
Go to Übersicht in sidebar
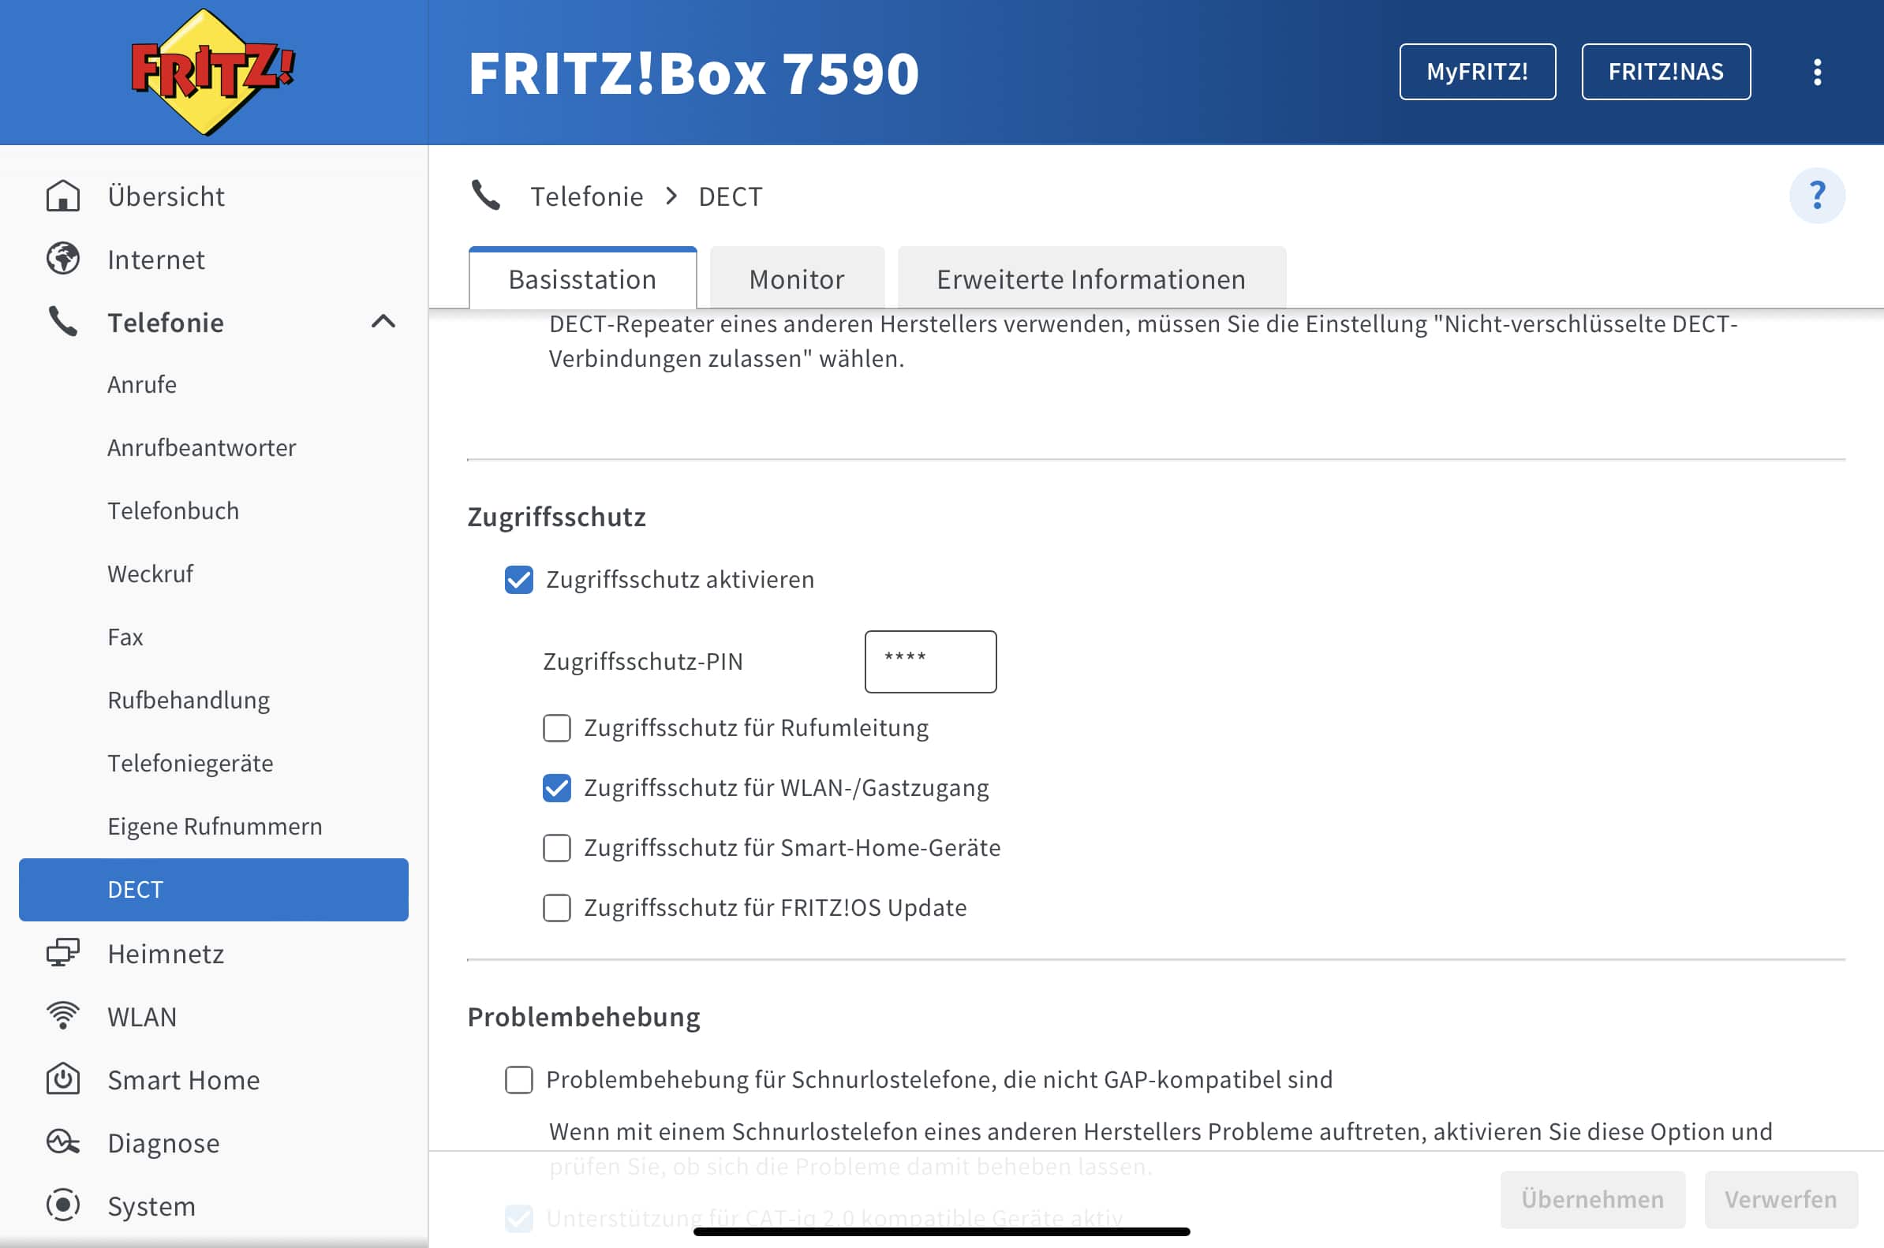[166, 196]
